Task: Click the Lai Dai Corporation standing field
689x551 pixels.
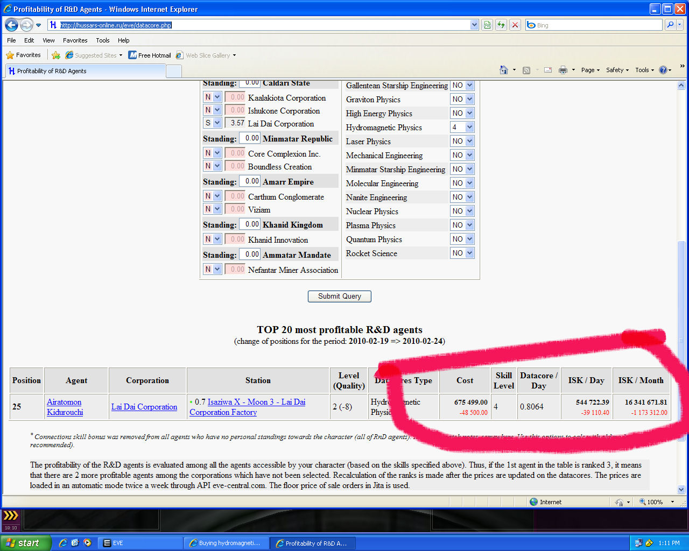Action: click(235, 123)
